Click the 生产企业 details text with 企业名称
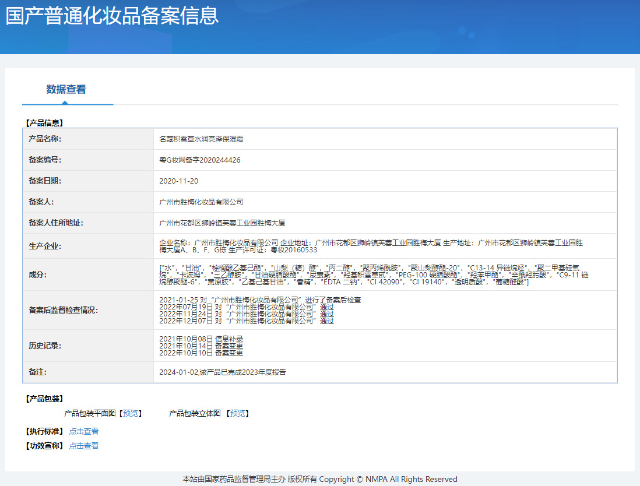 [371, 246]
